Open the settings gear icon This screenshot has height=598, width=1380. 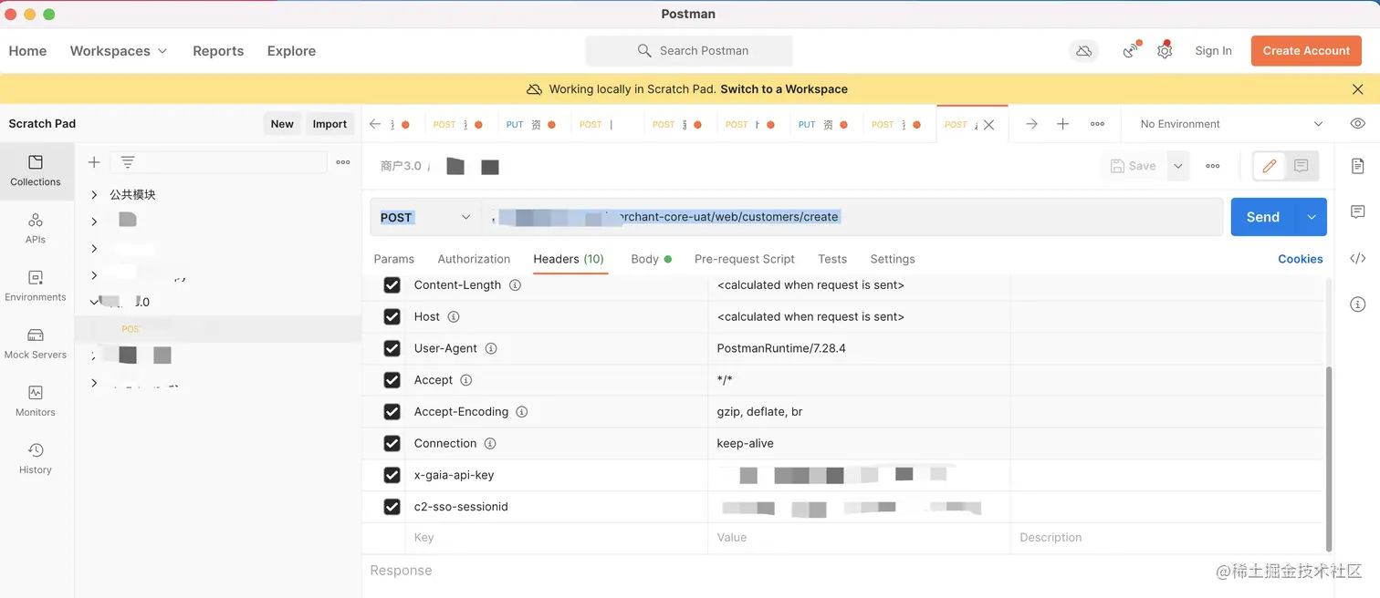(1165, 51)
